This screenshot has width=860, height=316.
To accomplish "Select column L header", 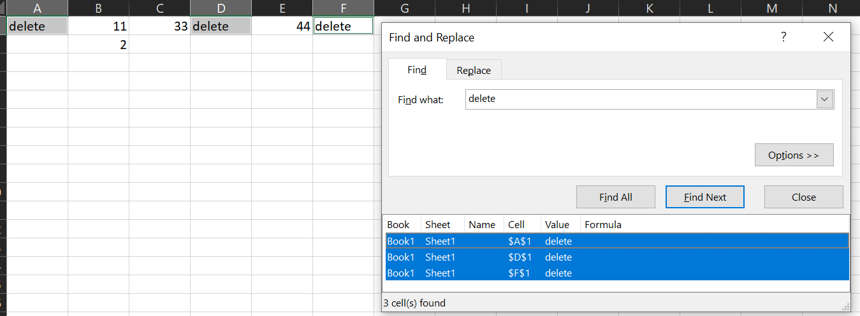I will (710, 8).
